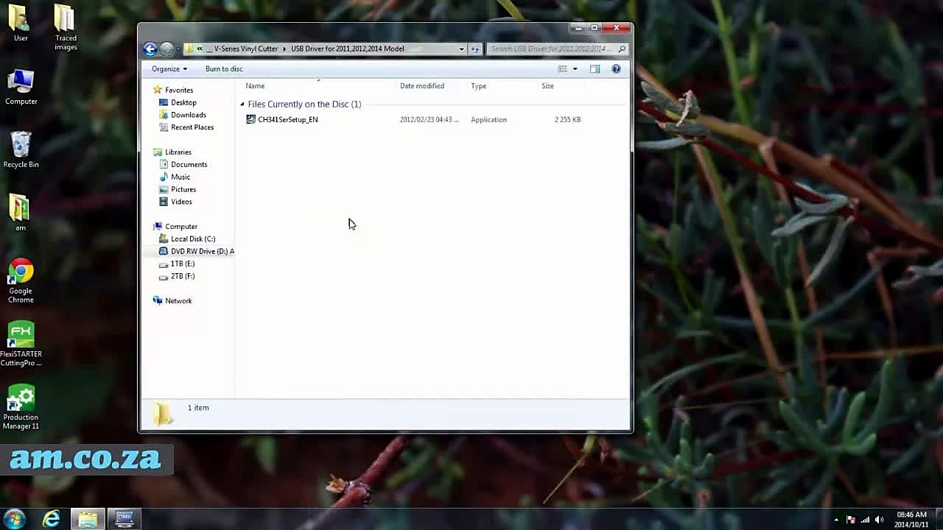Click the search USB Driver field
Viewport: 943px width, 530px height.
pos(551,49)
